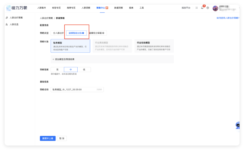Screen dimensions: 244x150
Task: Click the 取消 button
Action: point(62,138)
